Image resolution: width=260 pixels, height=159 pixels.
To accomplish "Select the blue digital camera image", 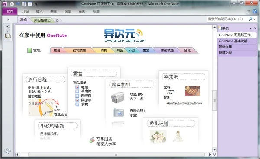I will click(x=118, y=112).
